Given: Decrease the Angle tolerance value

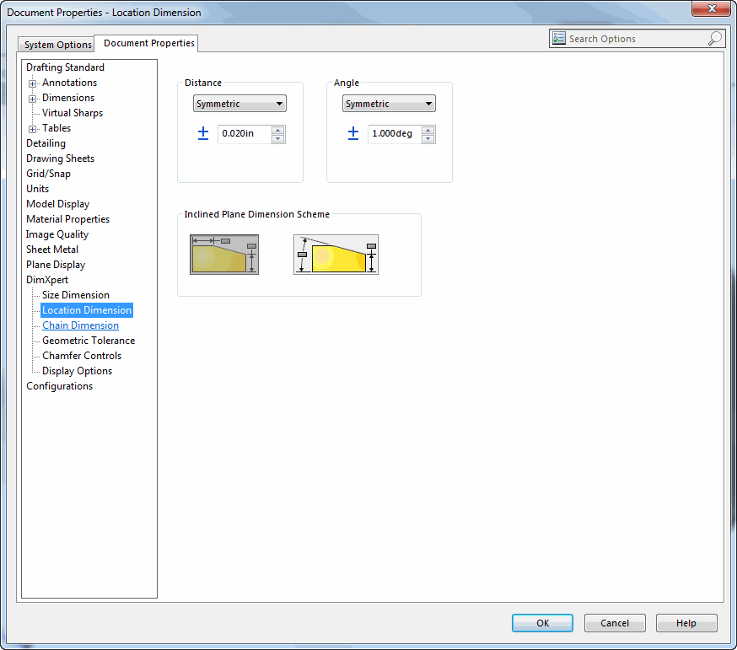Looking at the screenshot, I should click(428, 138).
